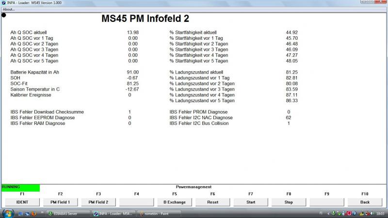Stop the measurement with Stop button

click(x=289, y=202)
